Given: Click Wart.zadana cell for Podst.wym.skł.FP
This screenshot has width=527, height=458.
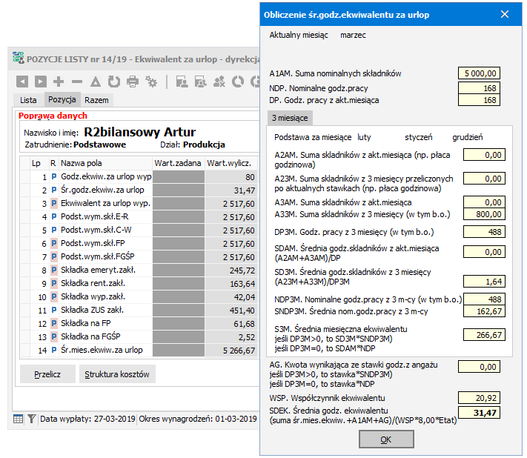Looking at the screenshot, I should click(x=179, y=243).
